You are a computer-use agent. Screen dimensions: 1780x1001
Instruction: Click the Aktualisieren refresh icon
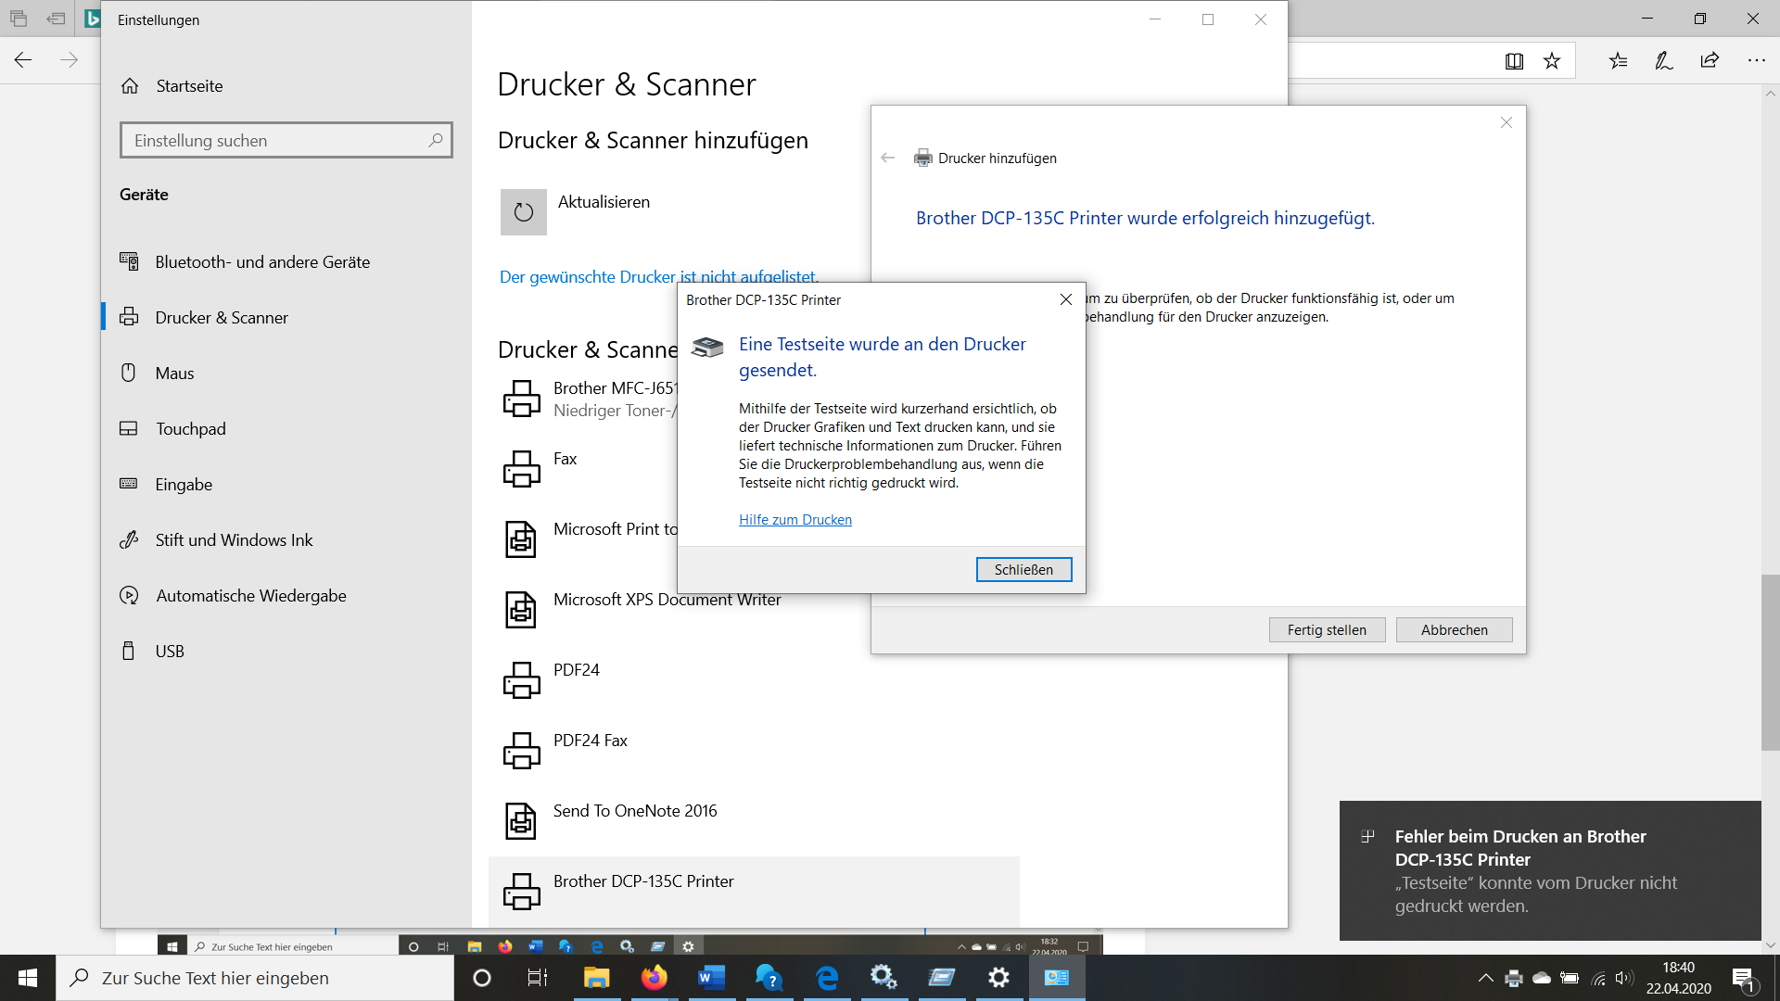[x=524, y=212]
